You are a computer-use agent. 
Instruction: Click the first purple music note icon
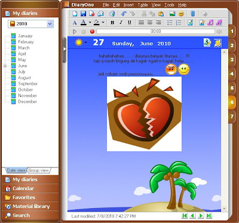coord(210,23)
